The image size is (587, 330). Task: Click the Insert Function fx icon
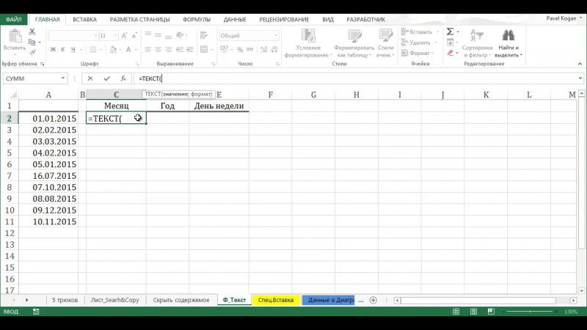[x=124, y=78]
